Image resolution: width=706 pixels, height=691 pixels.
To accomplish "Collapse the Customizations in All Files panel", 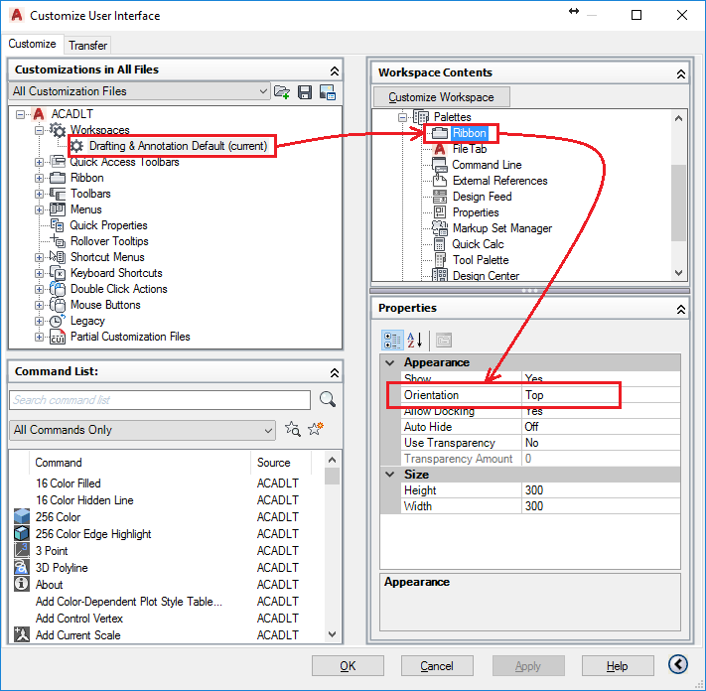I will point(334,70).
